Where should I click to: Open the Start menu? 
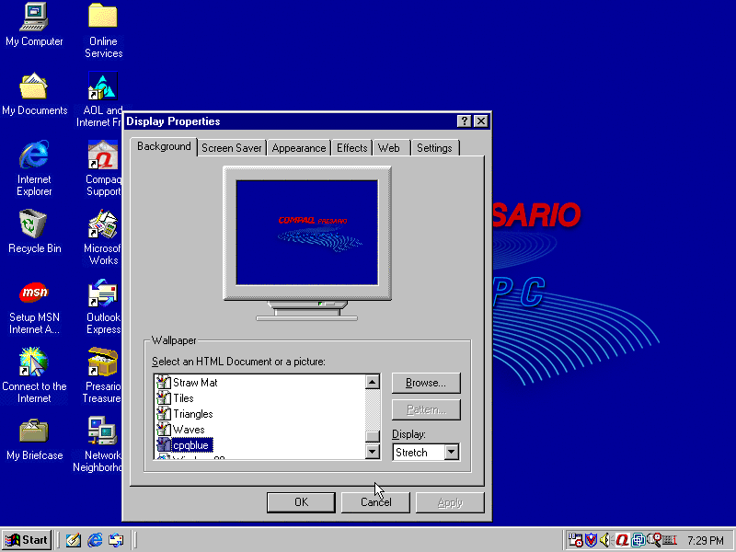[x=27, y=540]
